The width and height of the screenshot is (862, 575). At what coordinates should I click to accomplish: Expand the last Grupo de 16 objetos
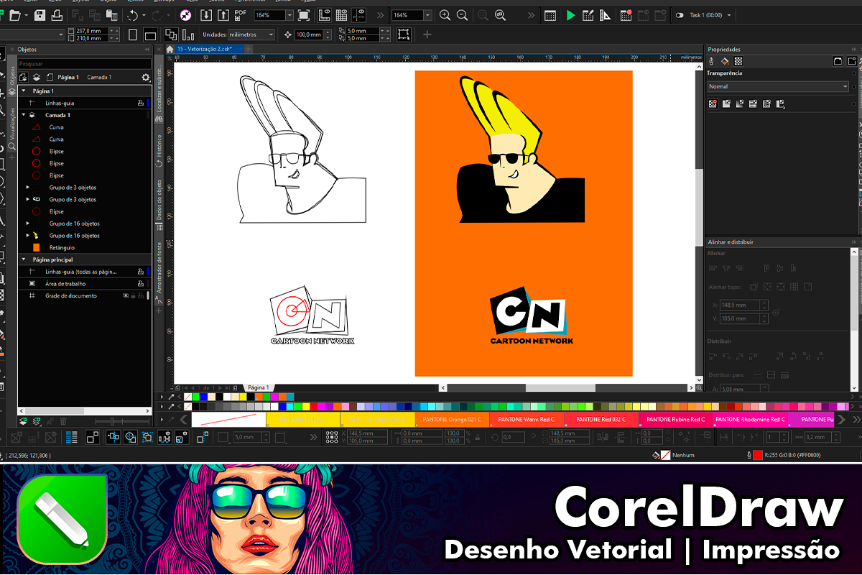pyautogui.click(x=28, y=236)
